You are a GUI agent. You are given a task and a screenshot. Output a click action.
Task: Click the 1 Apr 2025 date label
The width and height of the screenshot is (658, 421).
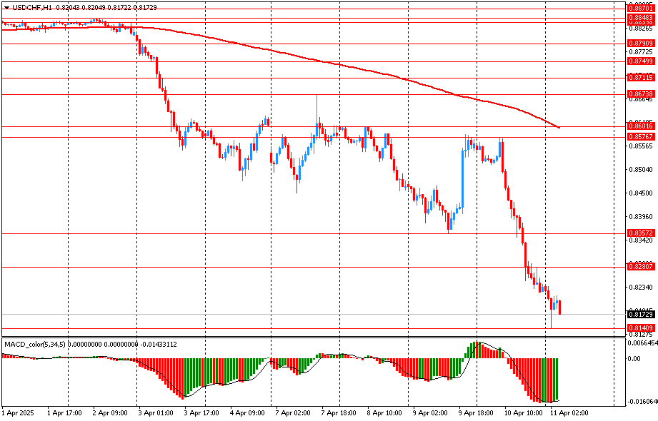coord(19,412)
